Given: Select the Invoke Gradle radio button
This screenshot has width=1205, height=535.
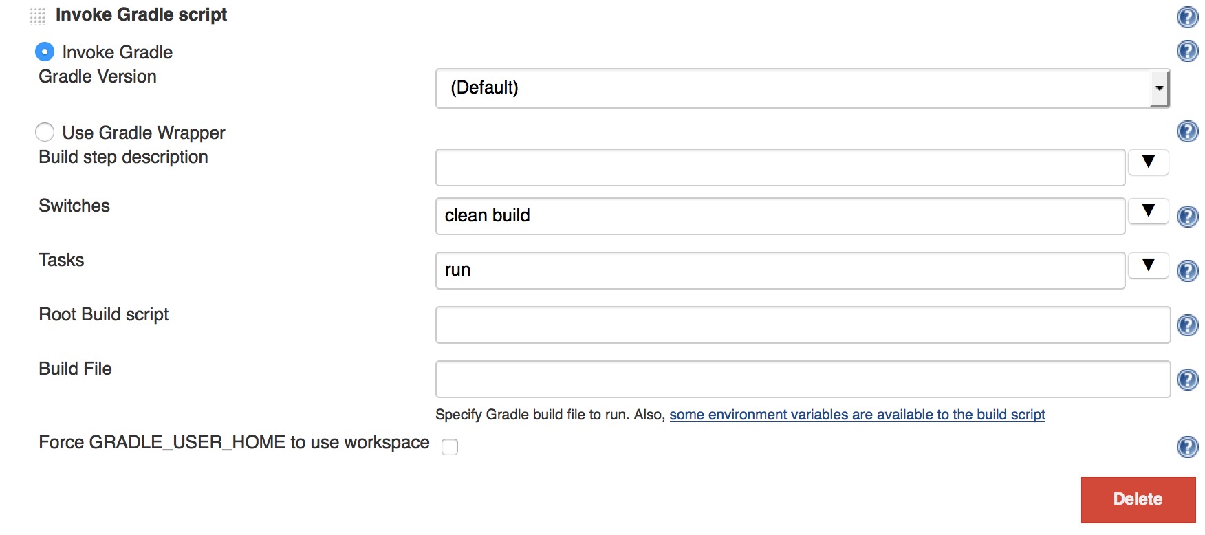Looking at the screenshot, I should [45, 52].
